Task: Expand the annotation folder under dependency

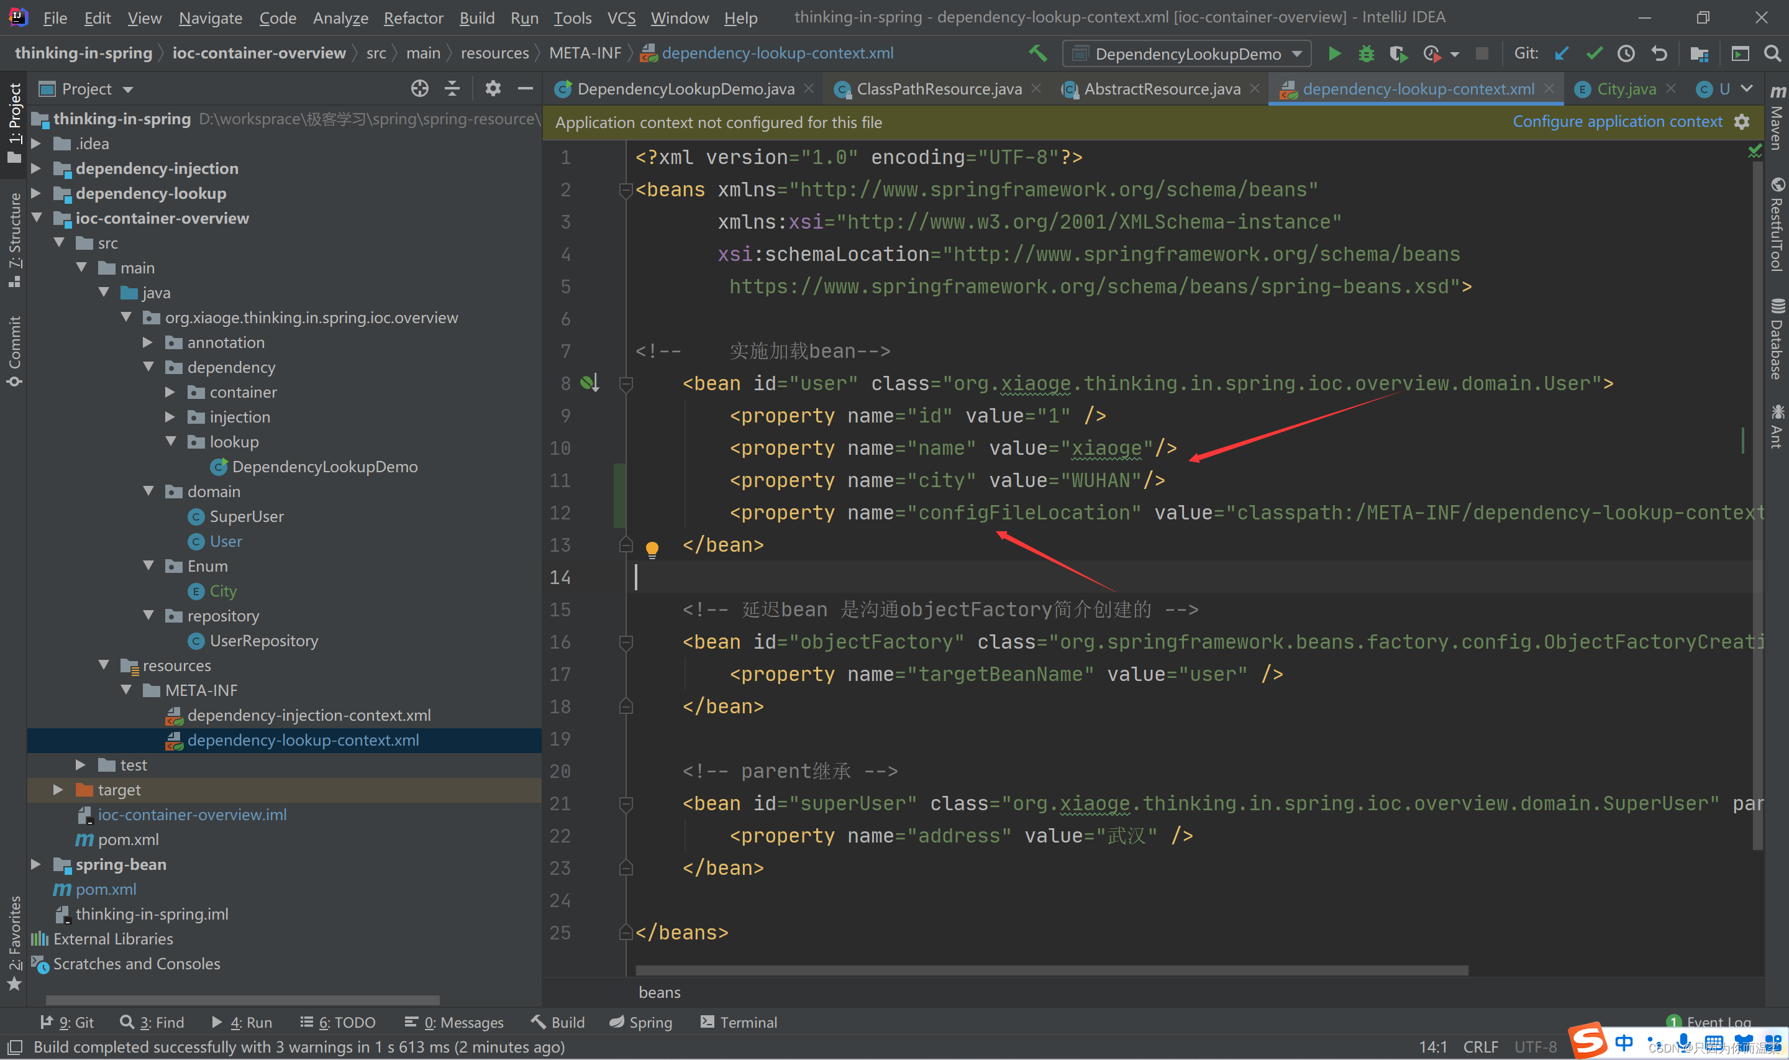Action: point(152,342)
